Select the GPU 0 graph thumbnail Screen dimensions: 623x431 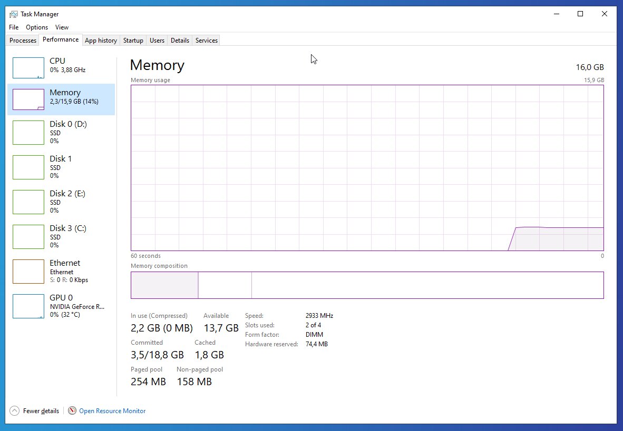pos(28,306)
